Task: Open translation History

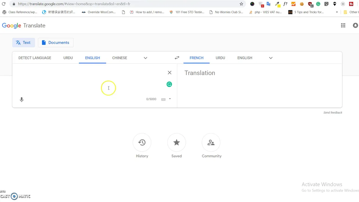Action: point(142,146)
